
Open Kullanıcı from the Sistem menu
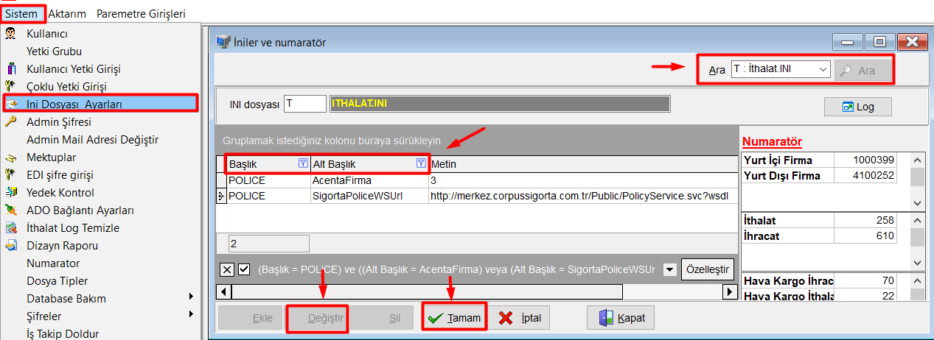(47, 34)
